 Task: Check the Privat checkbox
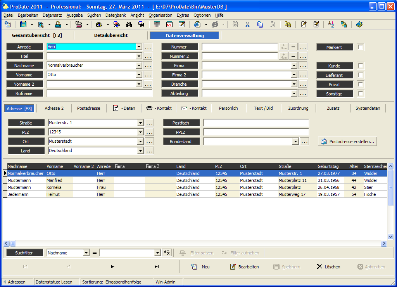(x=361, y=85)
